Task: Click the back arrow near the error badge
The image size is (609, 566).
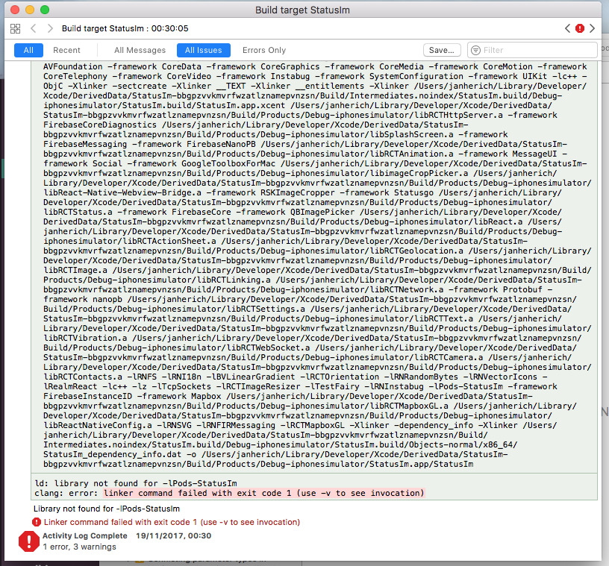Action: tap(567, 28)
